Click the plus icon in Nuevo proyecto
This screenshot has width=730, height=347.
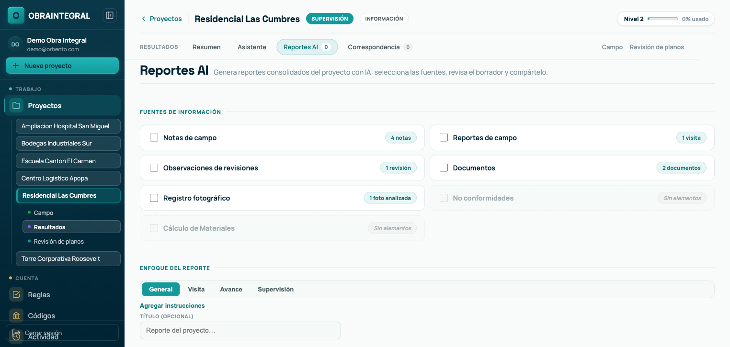(x=16, y=66)
